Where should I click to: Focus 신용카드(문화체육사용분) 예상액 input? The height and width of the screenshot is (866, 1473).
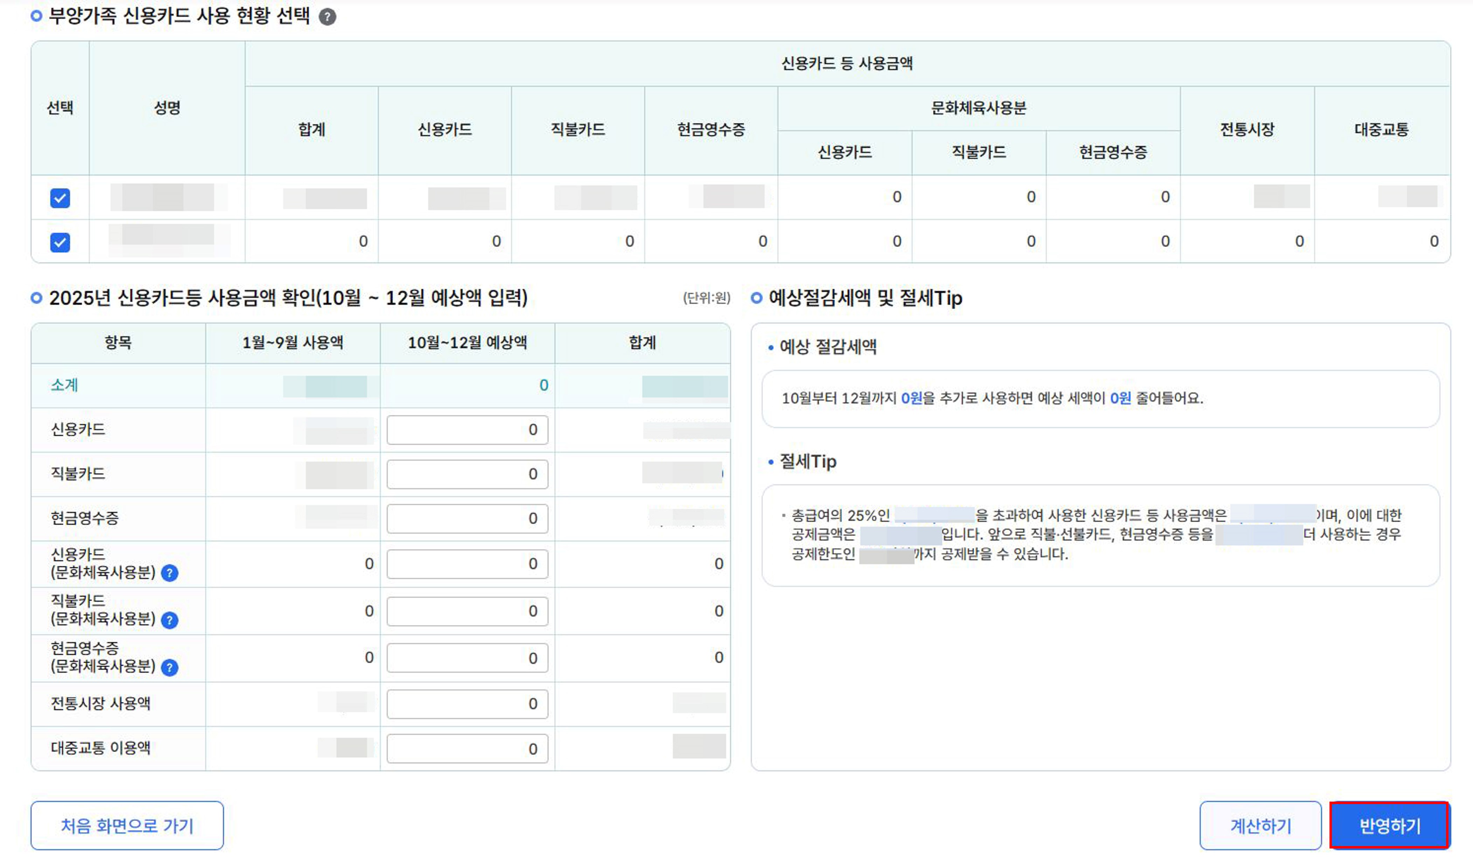467,564
